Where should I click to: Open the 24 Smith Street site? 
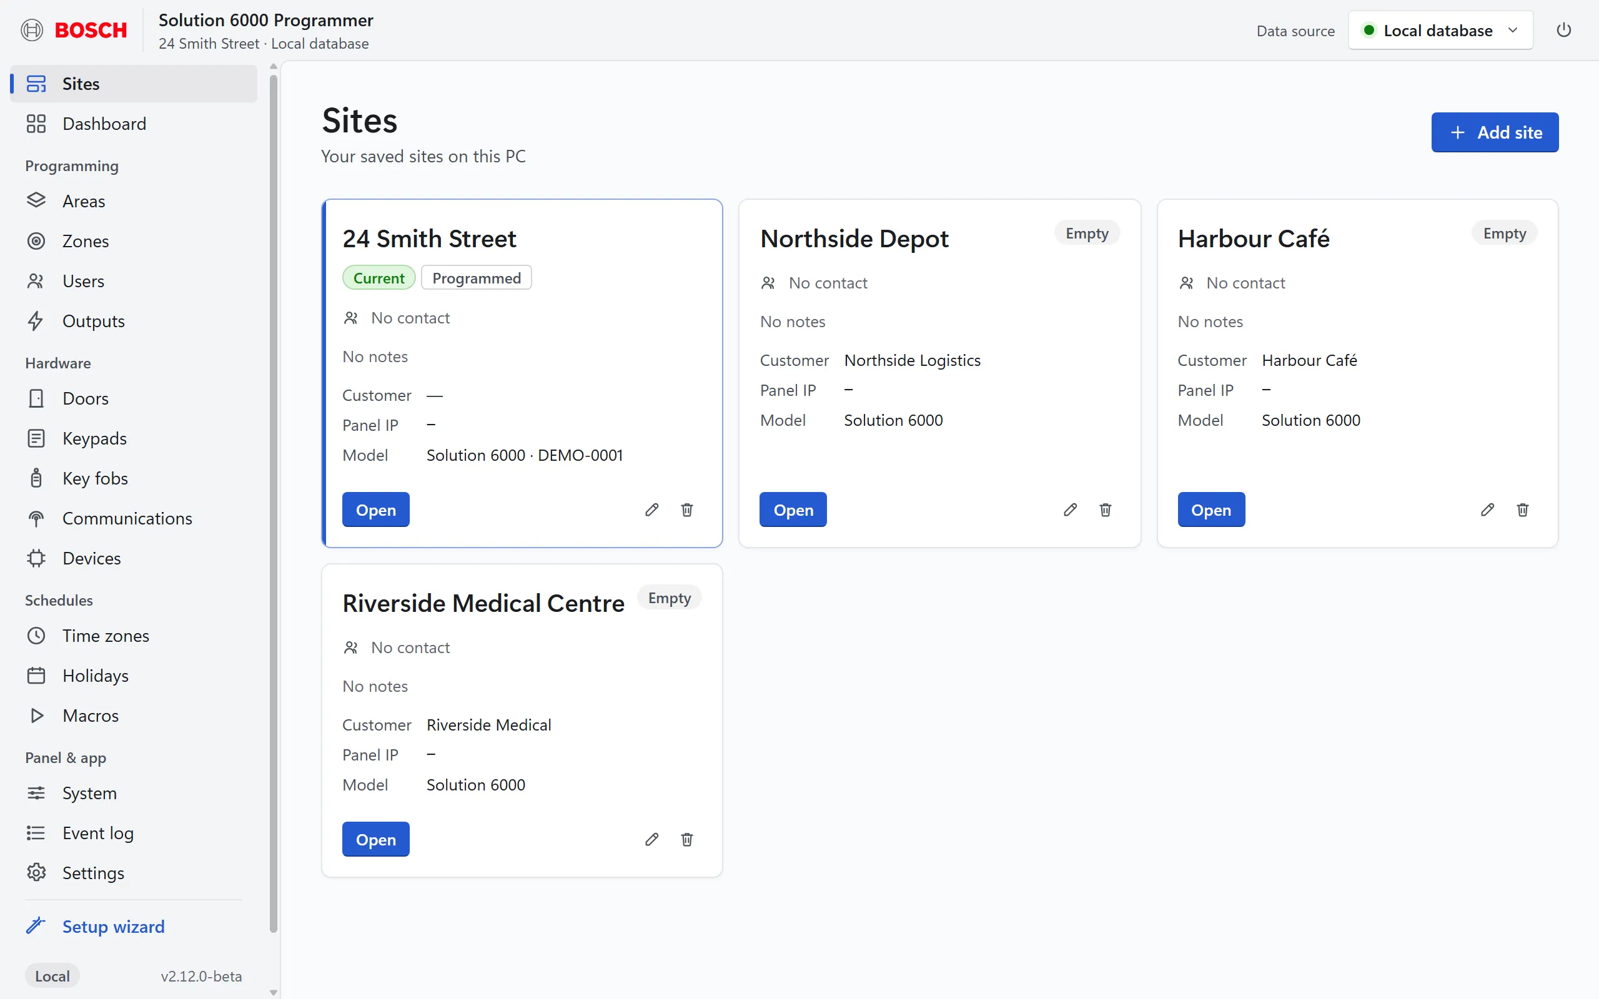coord(376,509)
